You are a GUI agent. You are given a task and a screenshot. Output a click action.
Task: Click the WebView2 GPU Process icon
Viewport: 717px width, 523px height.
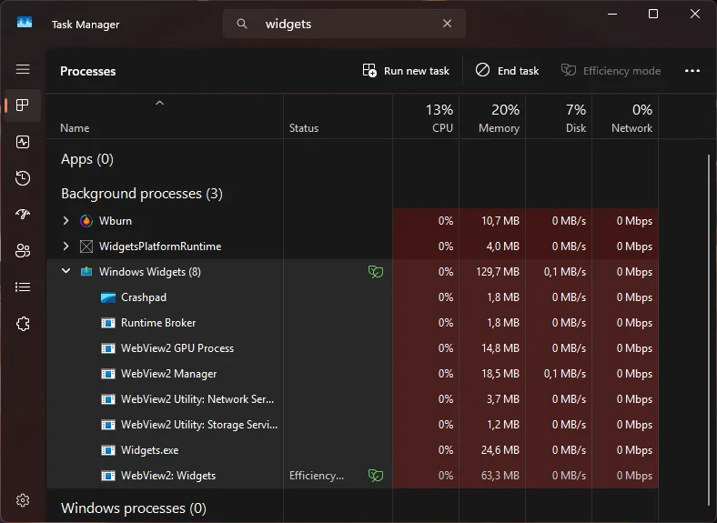pyautogui.click(x=108, y=348)
